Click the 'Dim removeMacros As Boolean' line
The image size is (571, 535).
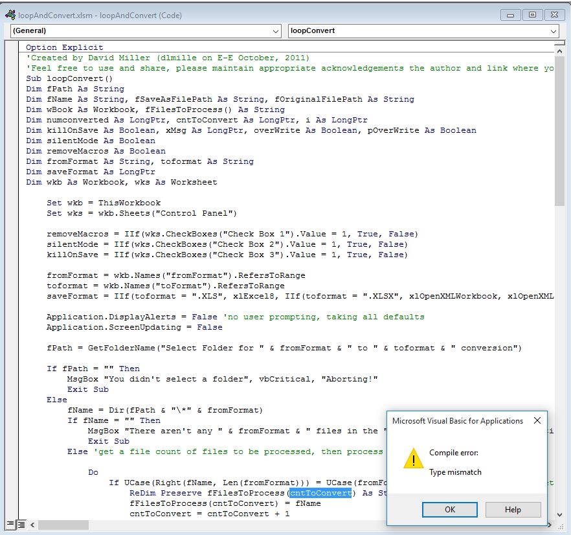coord(95,151)
